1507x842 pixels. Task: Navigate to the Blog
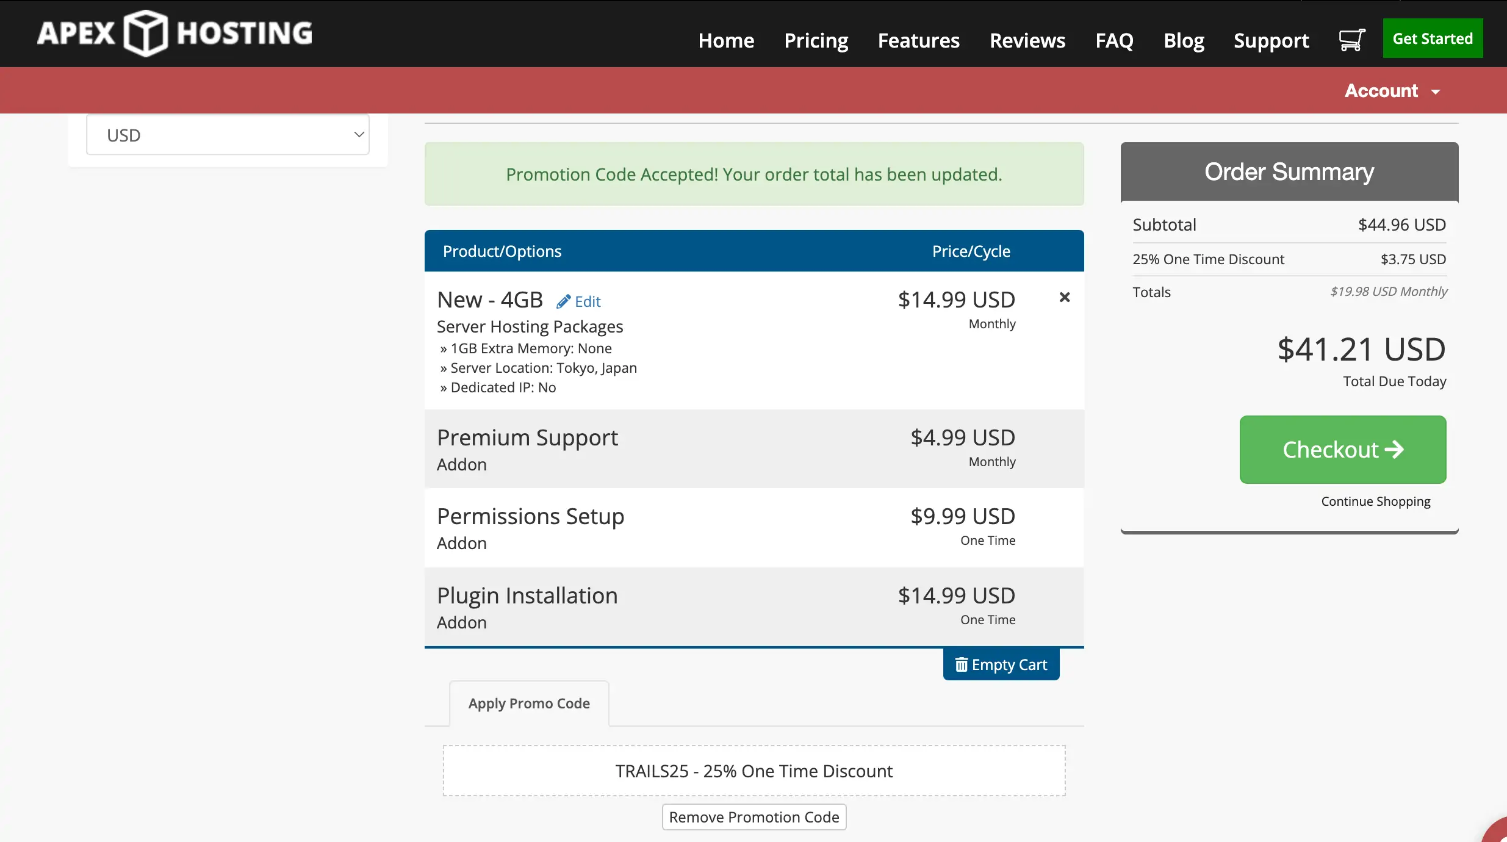click(1184, 40)
